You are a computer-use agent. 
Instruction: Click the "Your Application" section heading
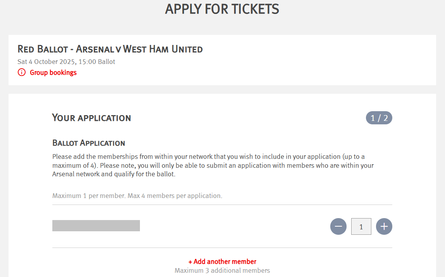(91, 118)
